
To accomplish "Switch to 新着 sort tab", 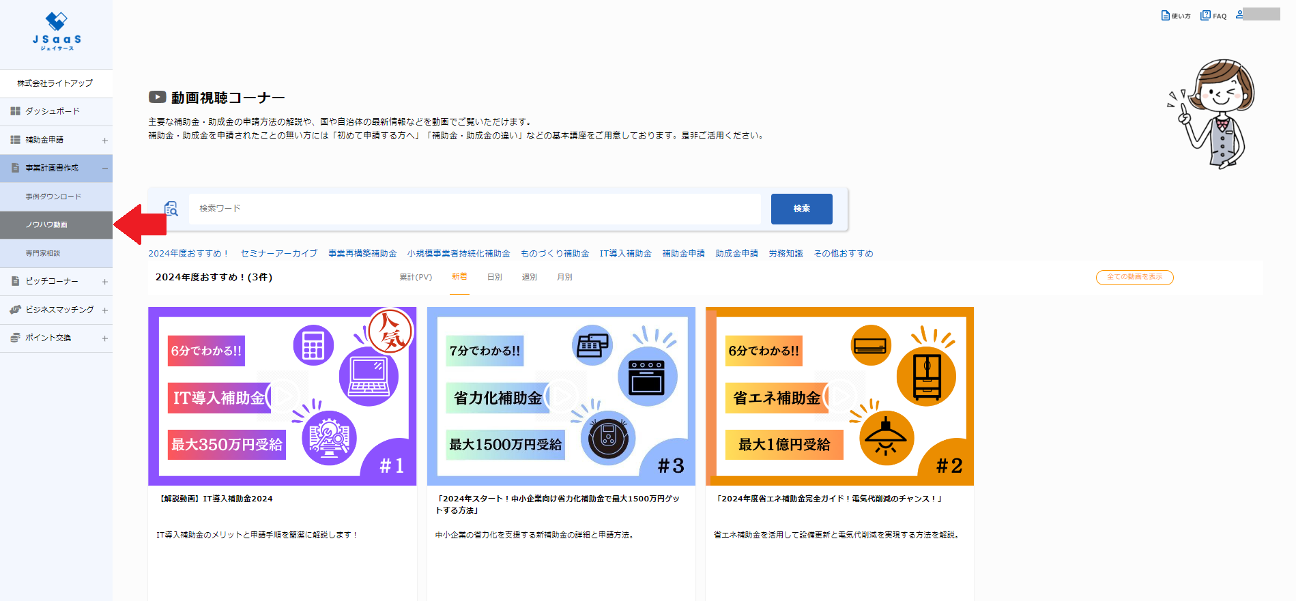I will (459, 276).
